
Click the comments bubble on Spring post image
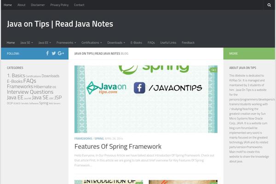coord(213,70)
